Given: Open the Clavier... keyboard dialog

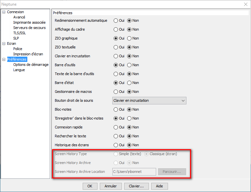Looking at the screenshot, I should pos(136,186).
